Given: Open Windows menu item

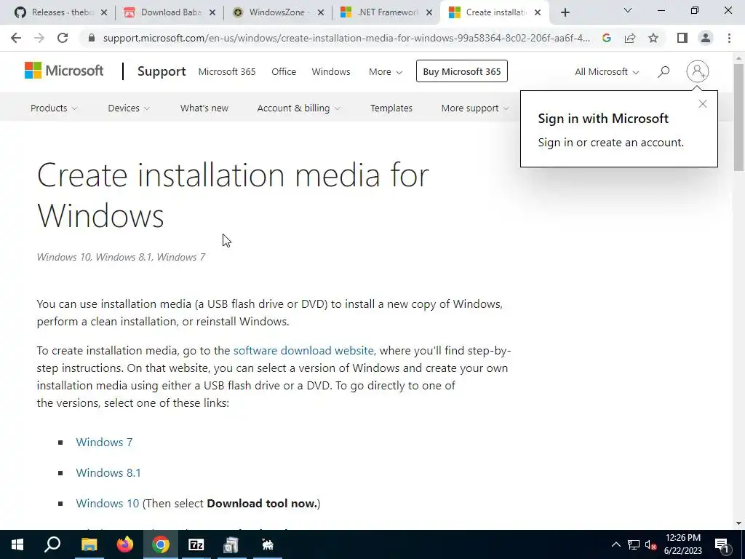Looking at the screenshot, I should (331, 72).
